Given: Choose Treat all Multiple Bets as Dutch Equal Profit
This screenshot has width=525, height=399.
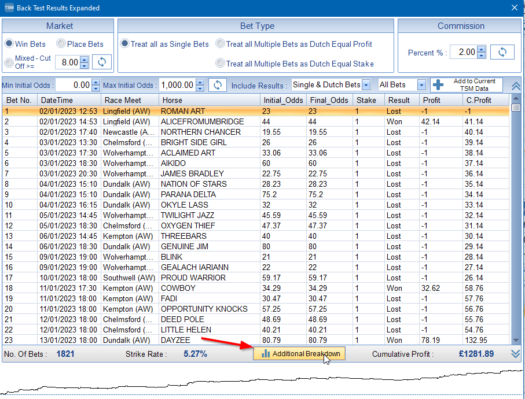Looking at the screenshot, I should pos(220,44).
